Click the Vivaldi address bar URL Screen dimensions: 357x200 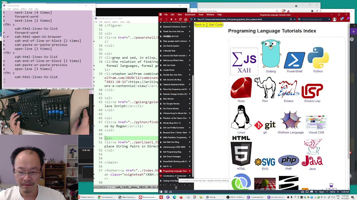tap(230, 19)
